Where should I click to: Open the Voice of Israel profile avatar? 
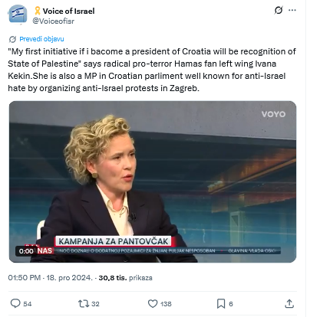point(18,15)
